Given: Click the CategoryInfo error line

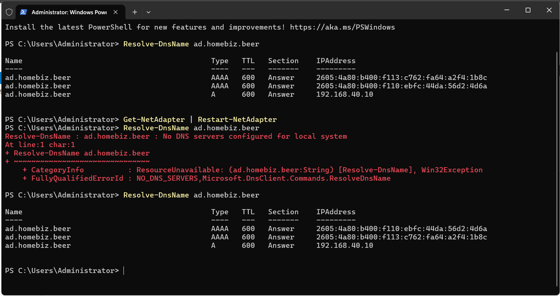Looking at the screenshot, I should pos(252,170).
